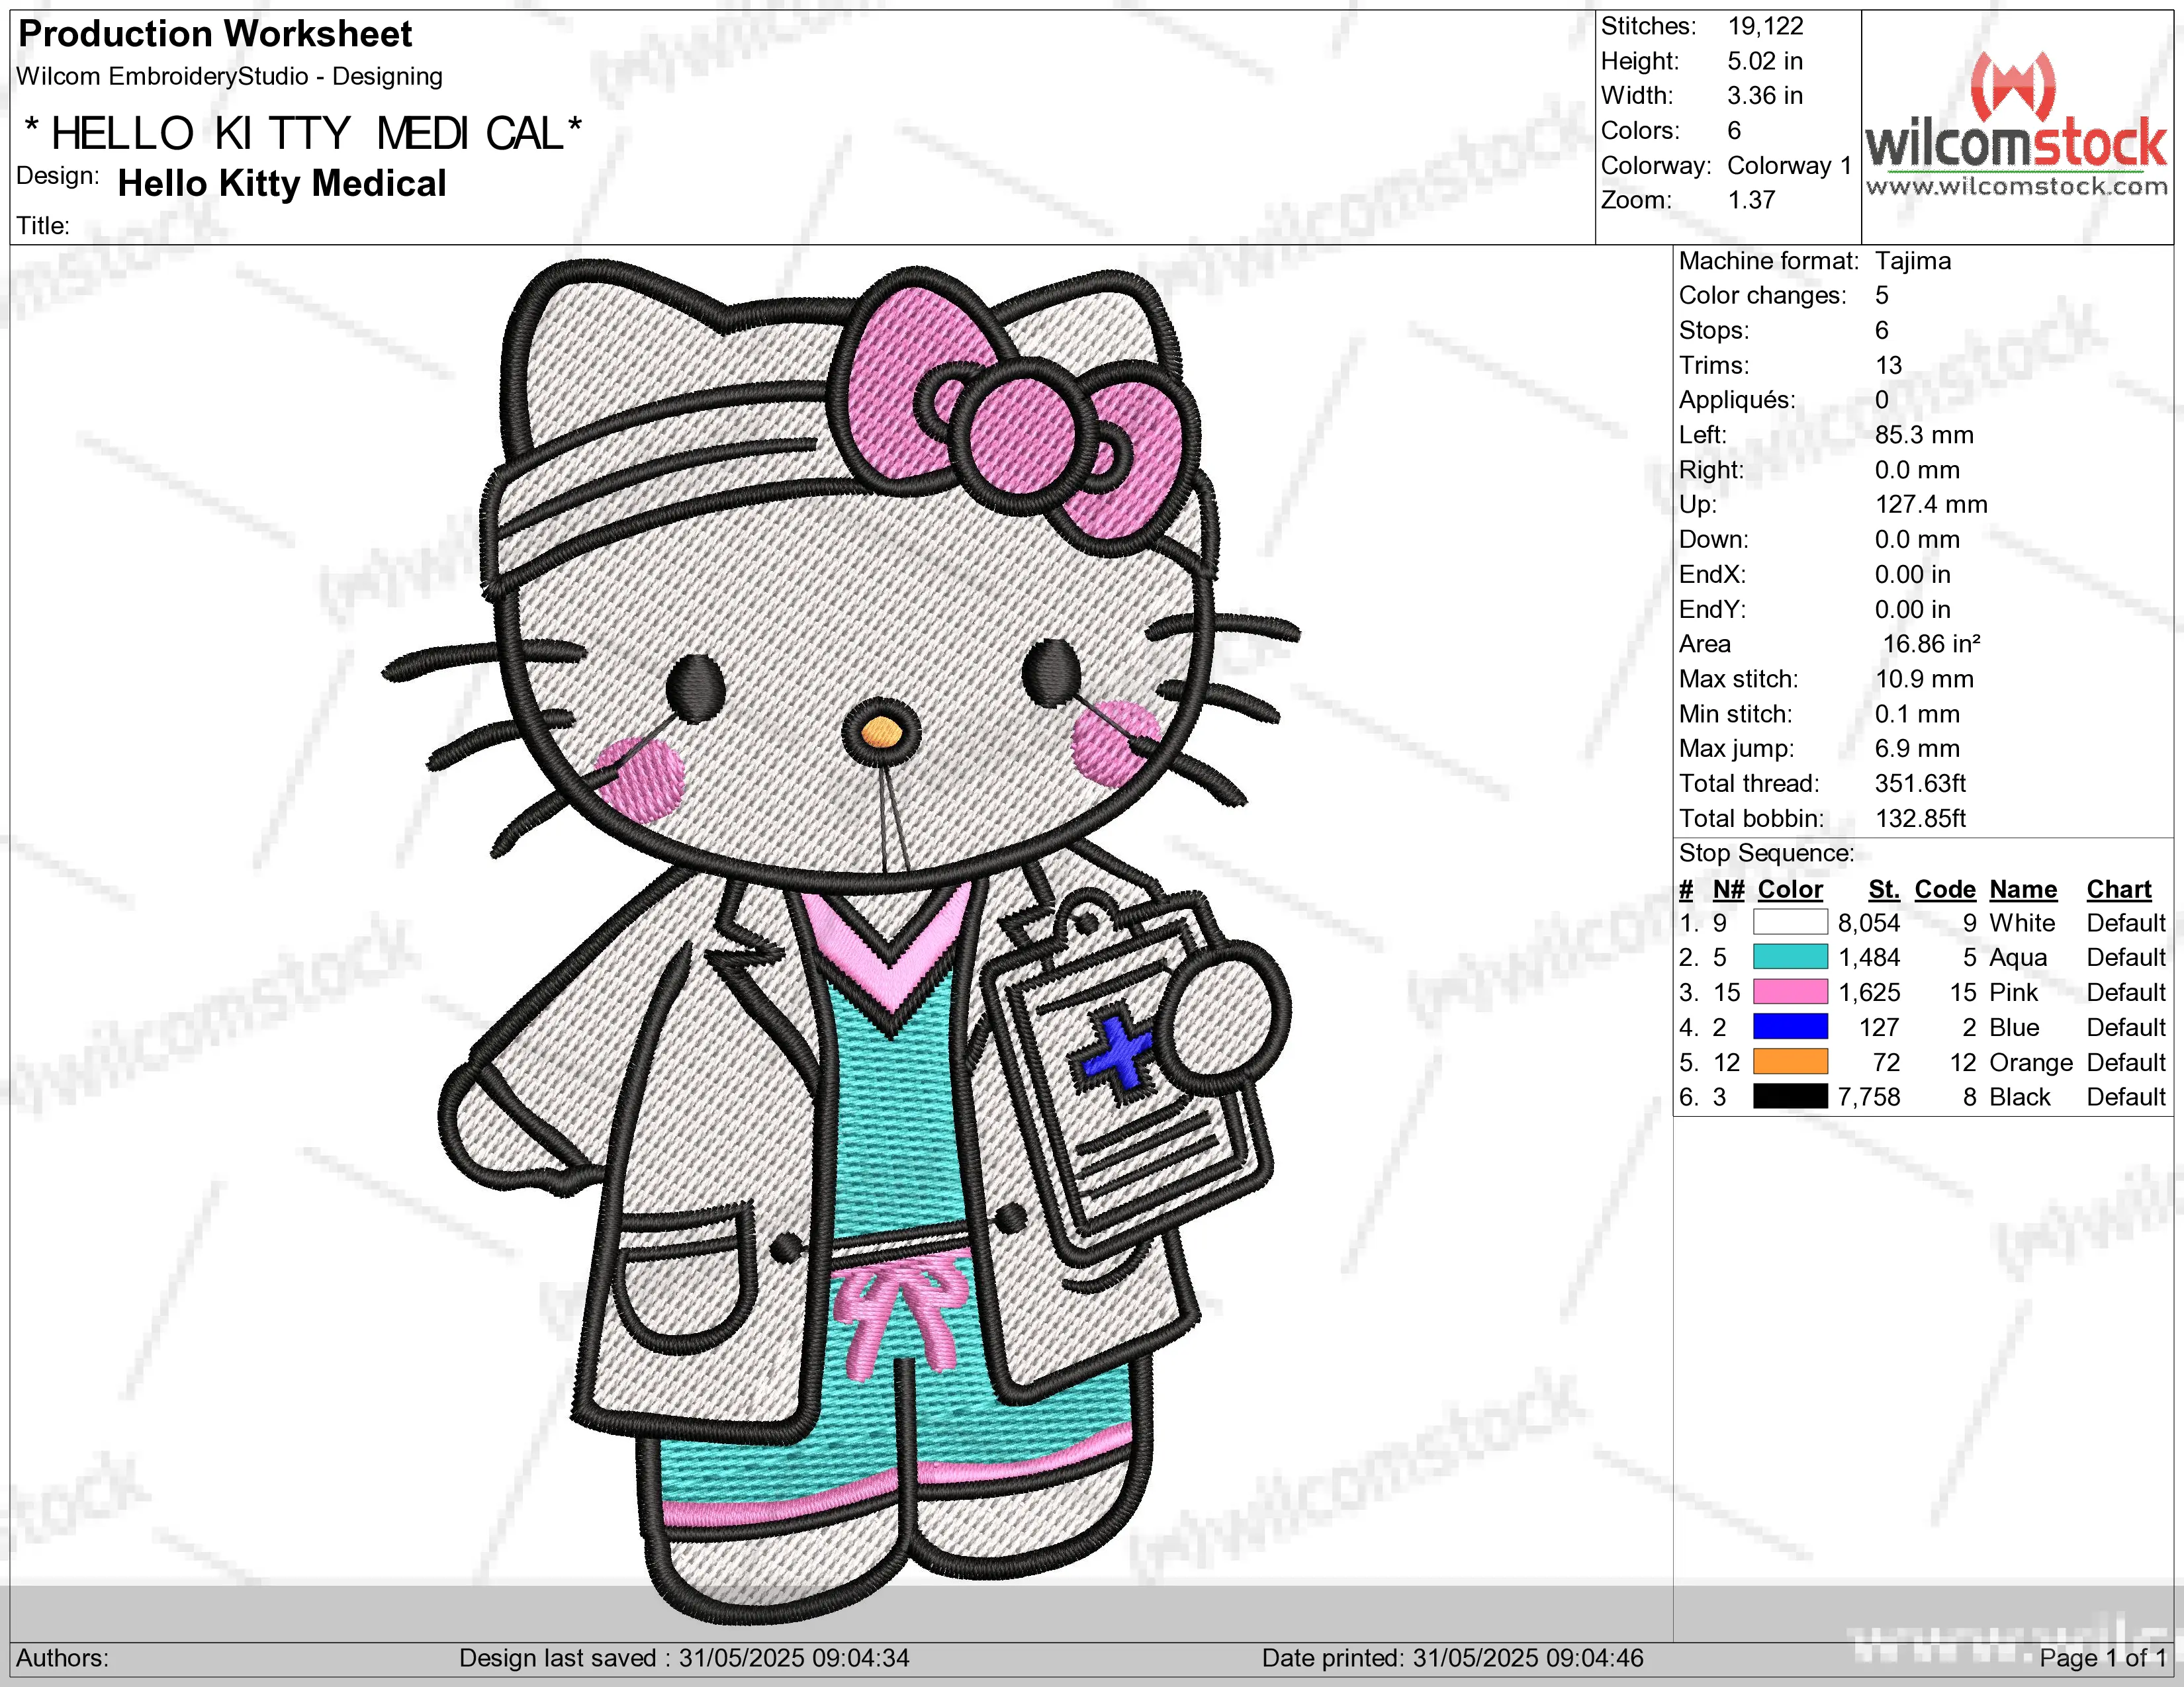The width and height of the screenshot is (2184, 1687).
Task: Click the Min stitch value "0.1 mm"
Action: (x=1917, y=714)
